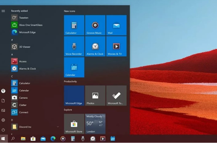Viewport: 217px width, 143px height.
Task: Click the letter 'A' section header
Action: (12, 55)
